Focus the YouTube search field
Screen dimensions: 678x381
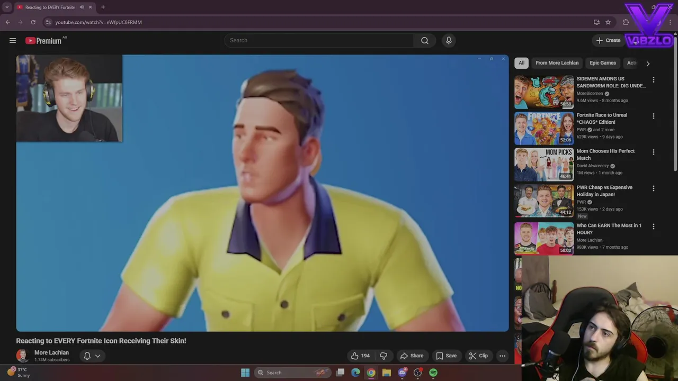[x=319, y=40]
